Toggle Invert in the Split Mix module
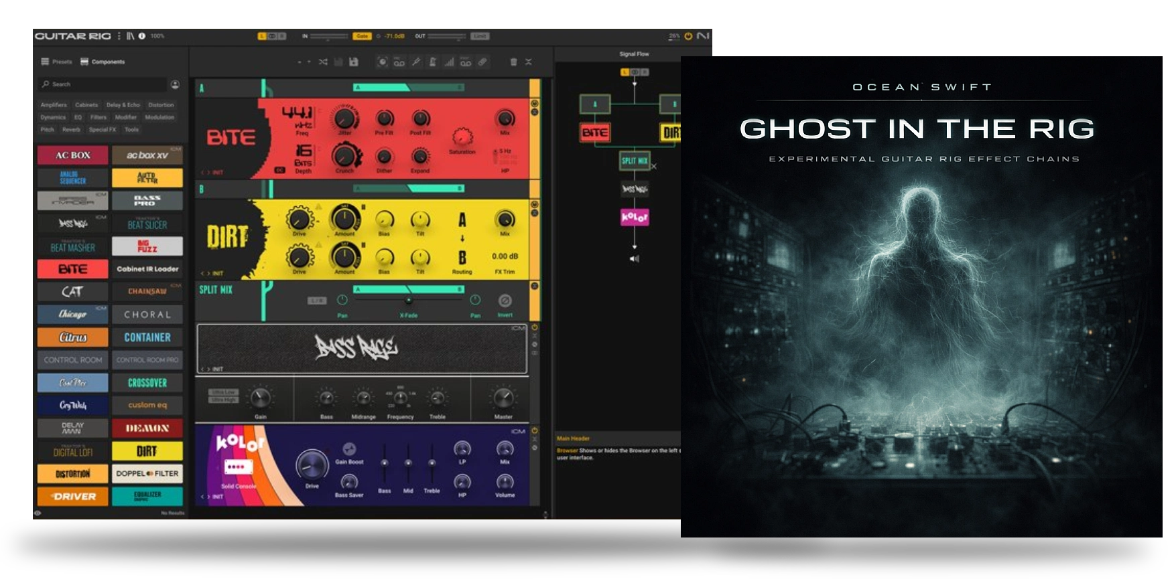Screen dimensions: 1174x579 pos(505,301)
